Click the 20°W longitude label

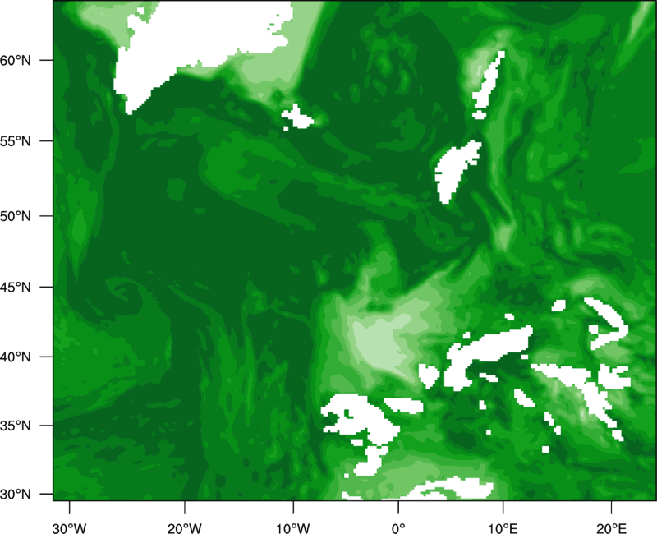[184, 528]
